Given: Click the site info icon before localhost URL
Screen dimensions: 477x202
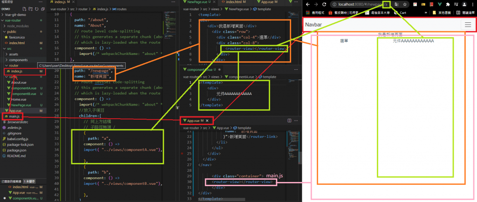Looking at the screenshot, I should tap(334, 5).
